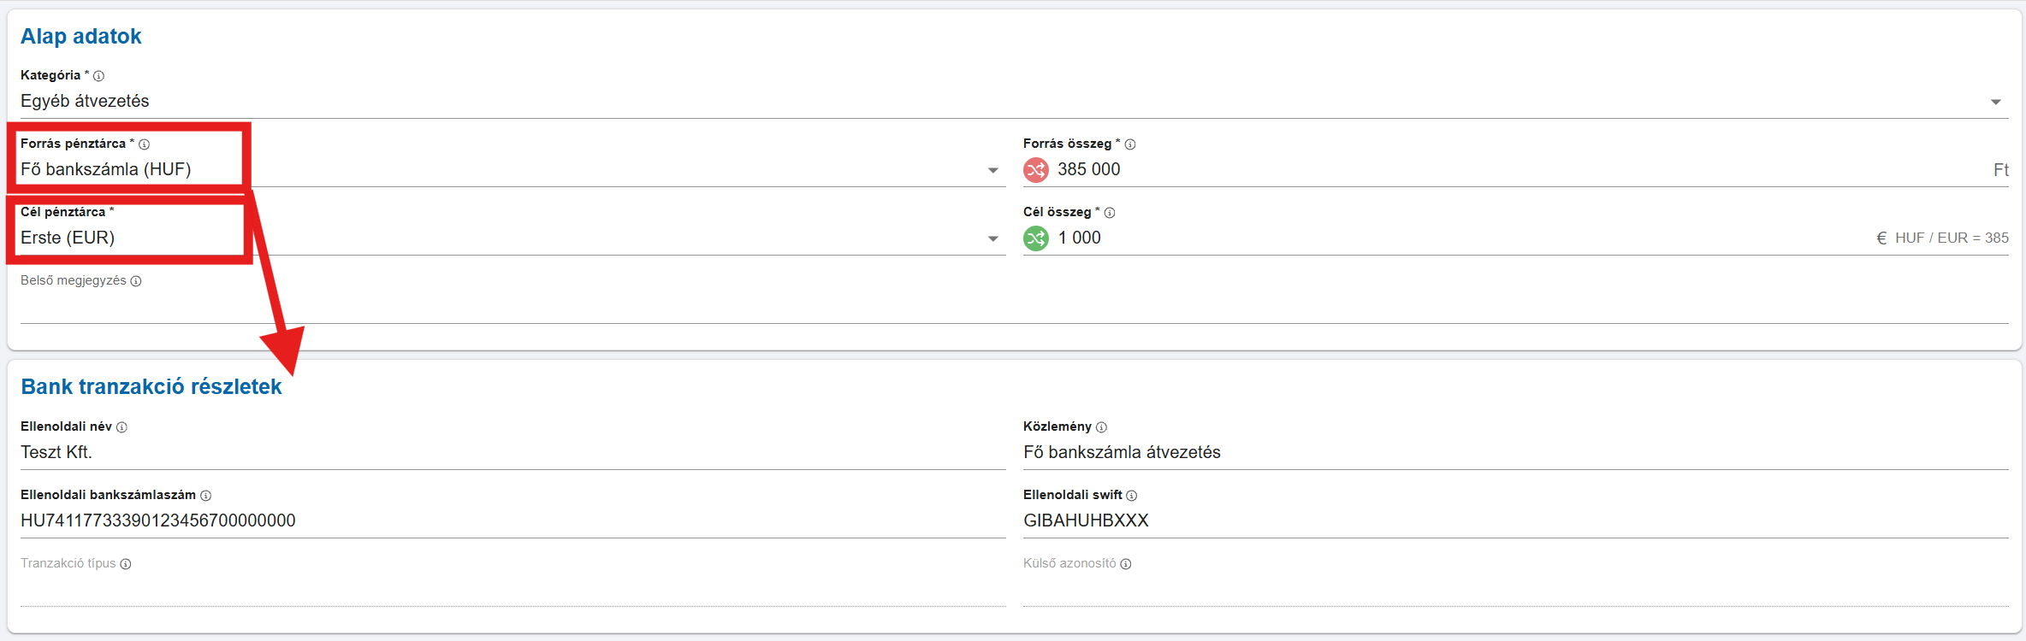Click the Belső megjegyzés info icon
Viewport: 2026px width, 641px height.
click(x=136, y=281)
